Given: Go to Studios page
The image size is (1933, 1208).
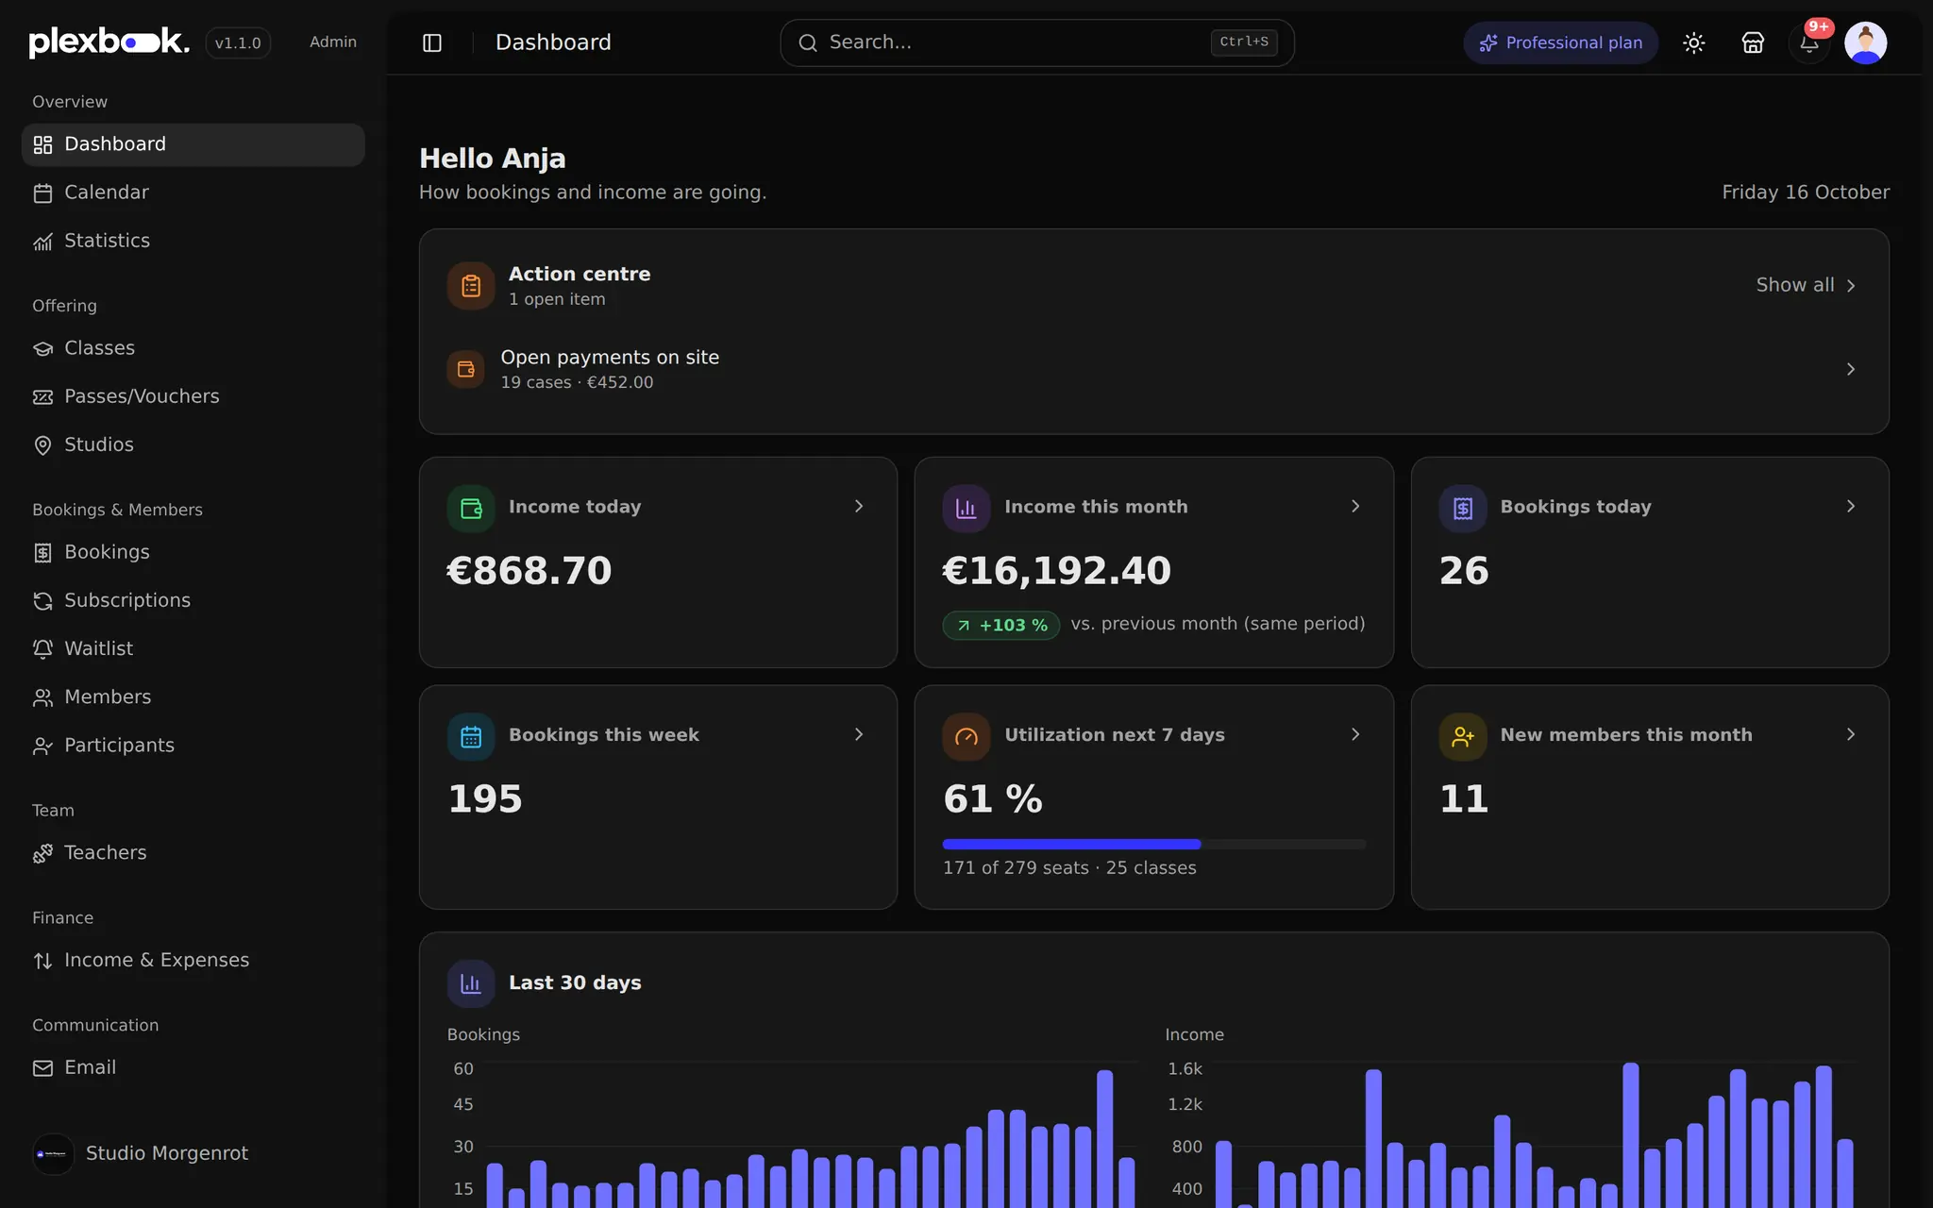Looking at the screenshot, I should point(193,445).
